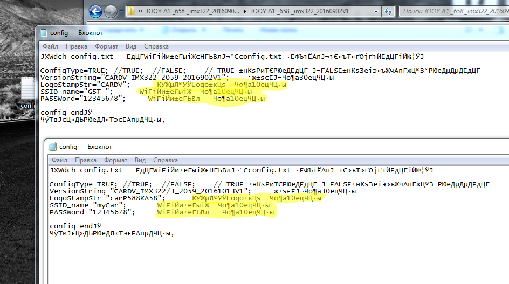
Task: Click the Explorer forward navigation arrow
Action: (111, 11)
